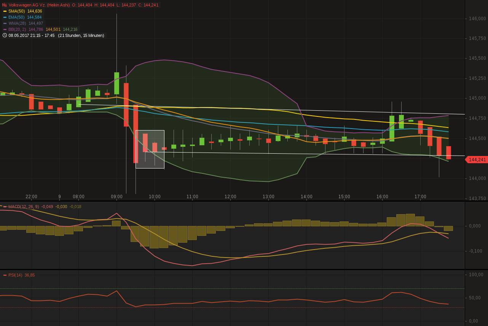
Task: Click the 144,750 price axis label
Action: pyautogui.click(x=477, y=118)
